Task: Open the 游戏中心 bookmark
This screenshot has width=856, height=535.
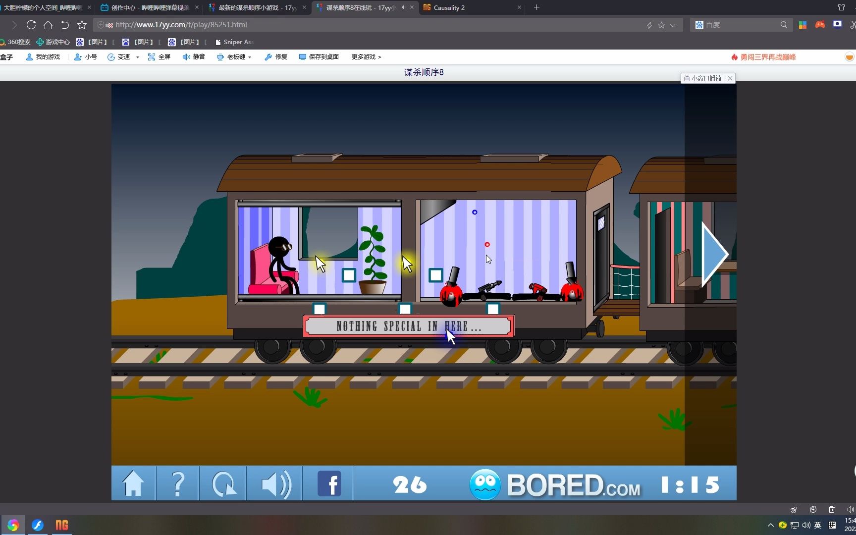Action: point(53,42)
